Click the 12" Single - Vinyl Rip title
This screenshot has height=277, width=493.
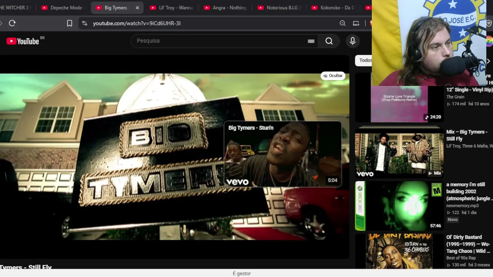coord(470,90)
